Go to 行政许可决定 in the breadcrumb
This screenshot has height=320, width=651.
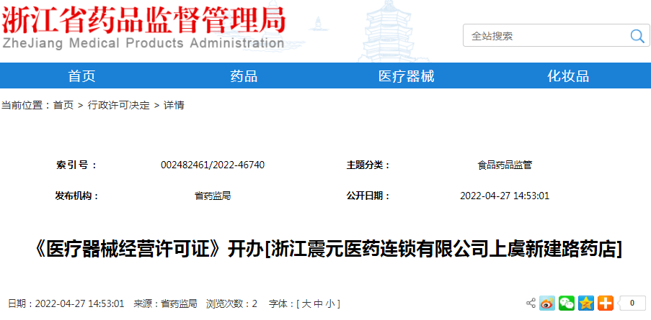(x=118, y=105)
